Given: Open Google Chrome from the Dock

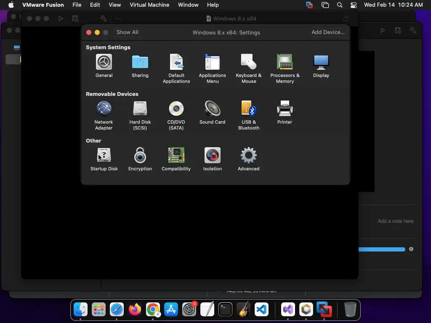Looking at the screenshot, I should 153,310.
